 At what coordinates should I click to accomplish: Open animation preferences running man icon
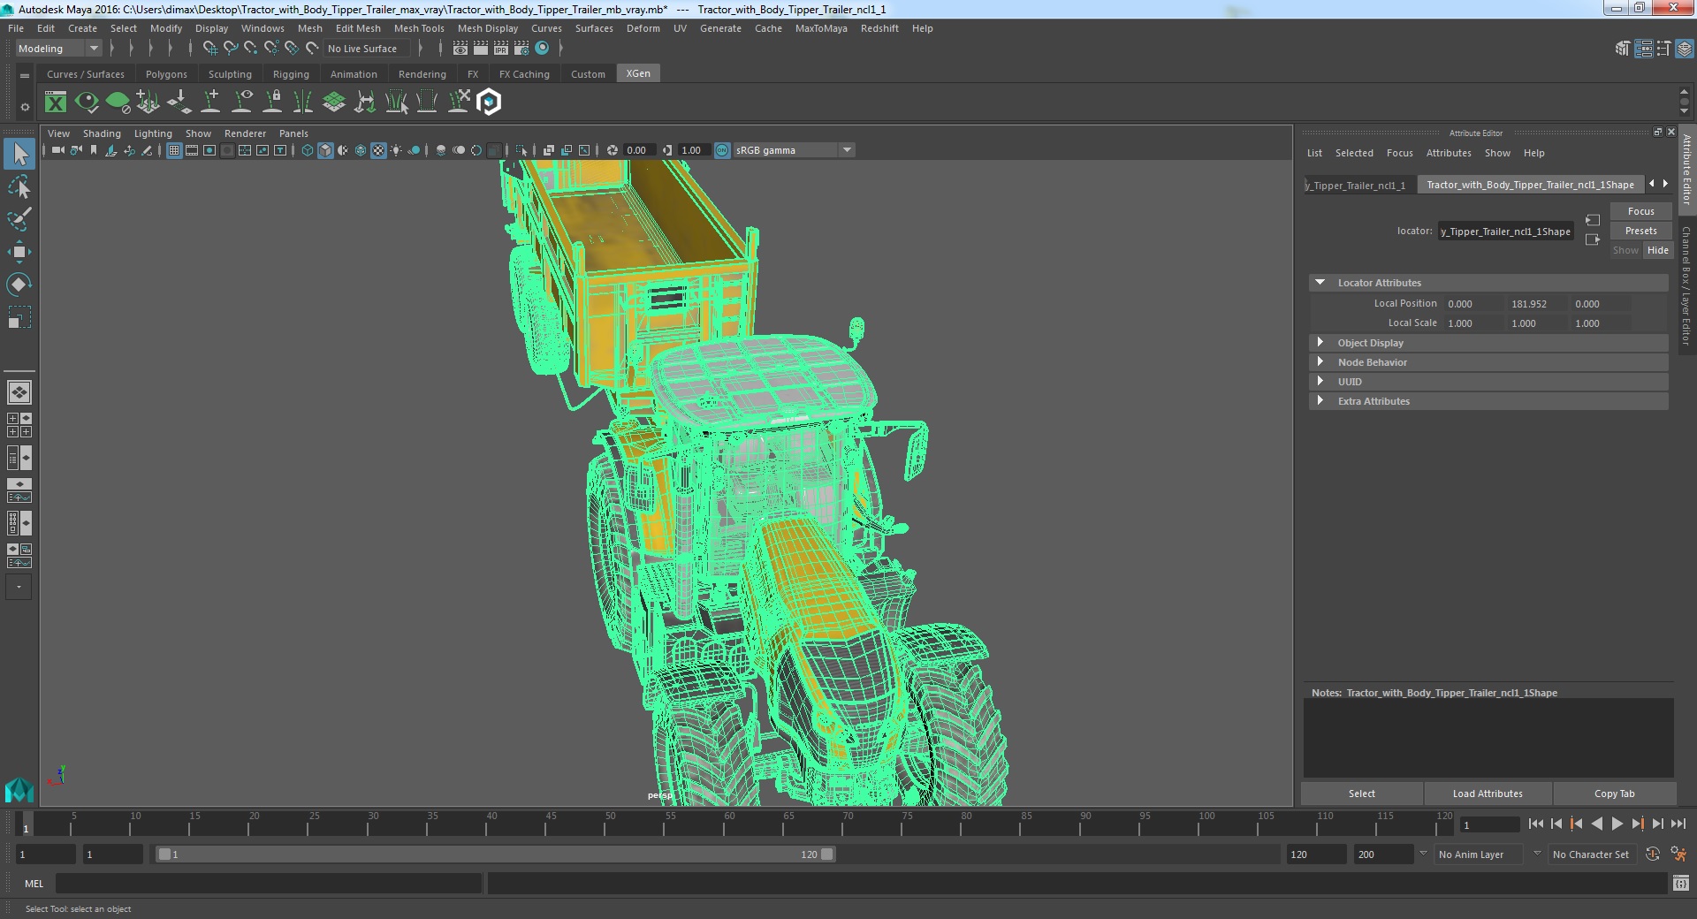click(1678, 854)
